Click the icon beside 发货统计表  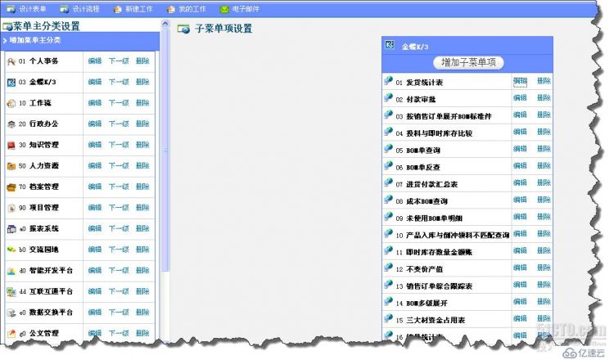(388, 81)
